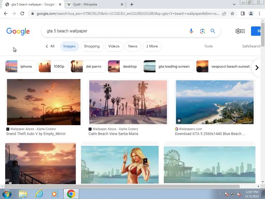Screen dimensions: 265x199
Task: Go to the Google homepage logo
Action: pos(18,31)
